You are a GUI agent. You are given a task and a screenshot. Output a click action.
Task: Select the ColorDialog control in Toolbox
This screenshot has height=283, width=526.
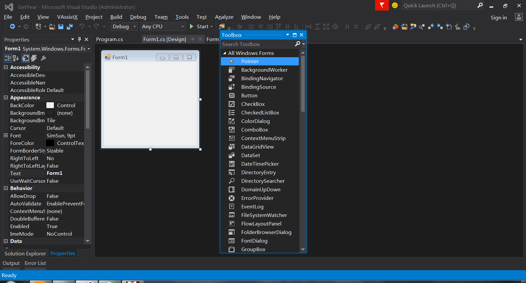point(260,121)
